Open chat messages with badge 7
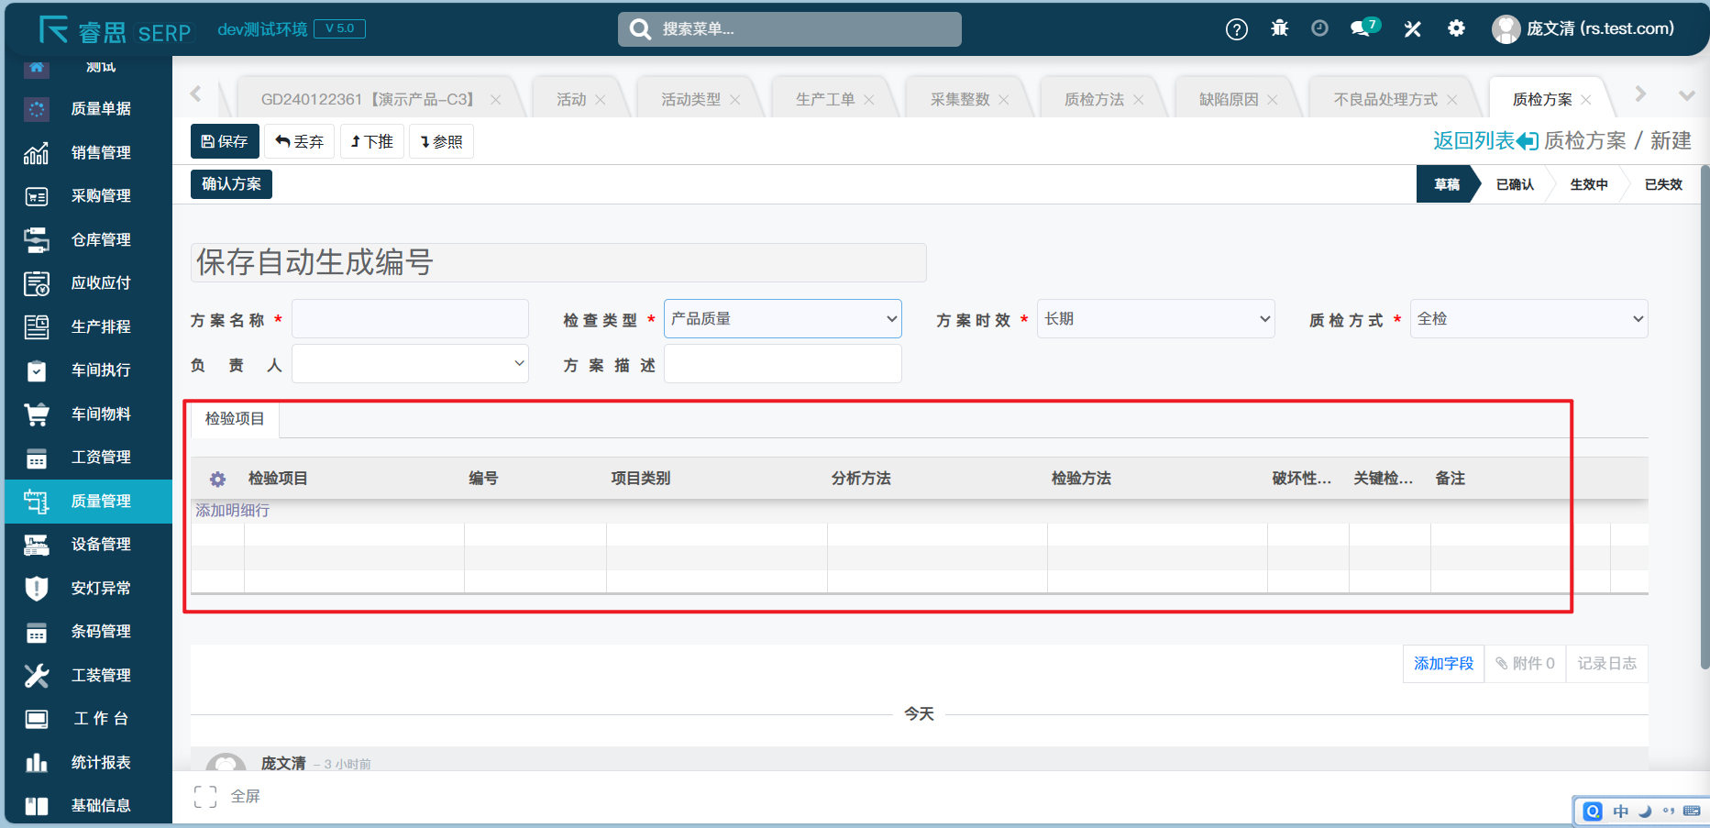Screen dimensions: 1710x828 click(1362, 28)
